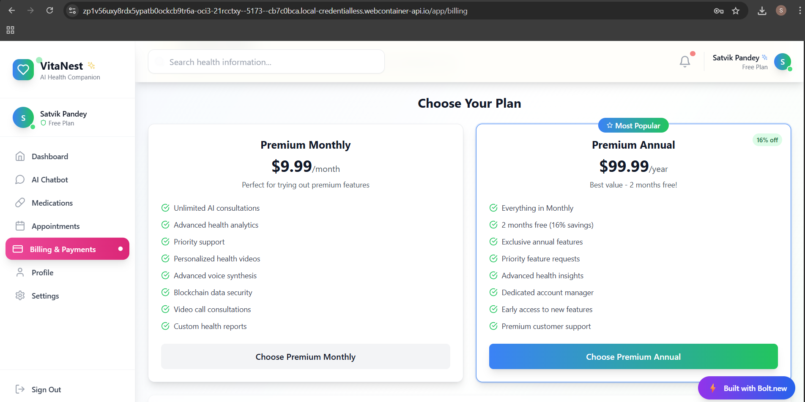Click 'Custom health reports' feature
The image size is (805, 402).
coord(210,326)
